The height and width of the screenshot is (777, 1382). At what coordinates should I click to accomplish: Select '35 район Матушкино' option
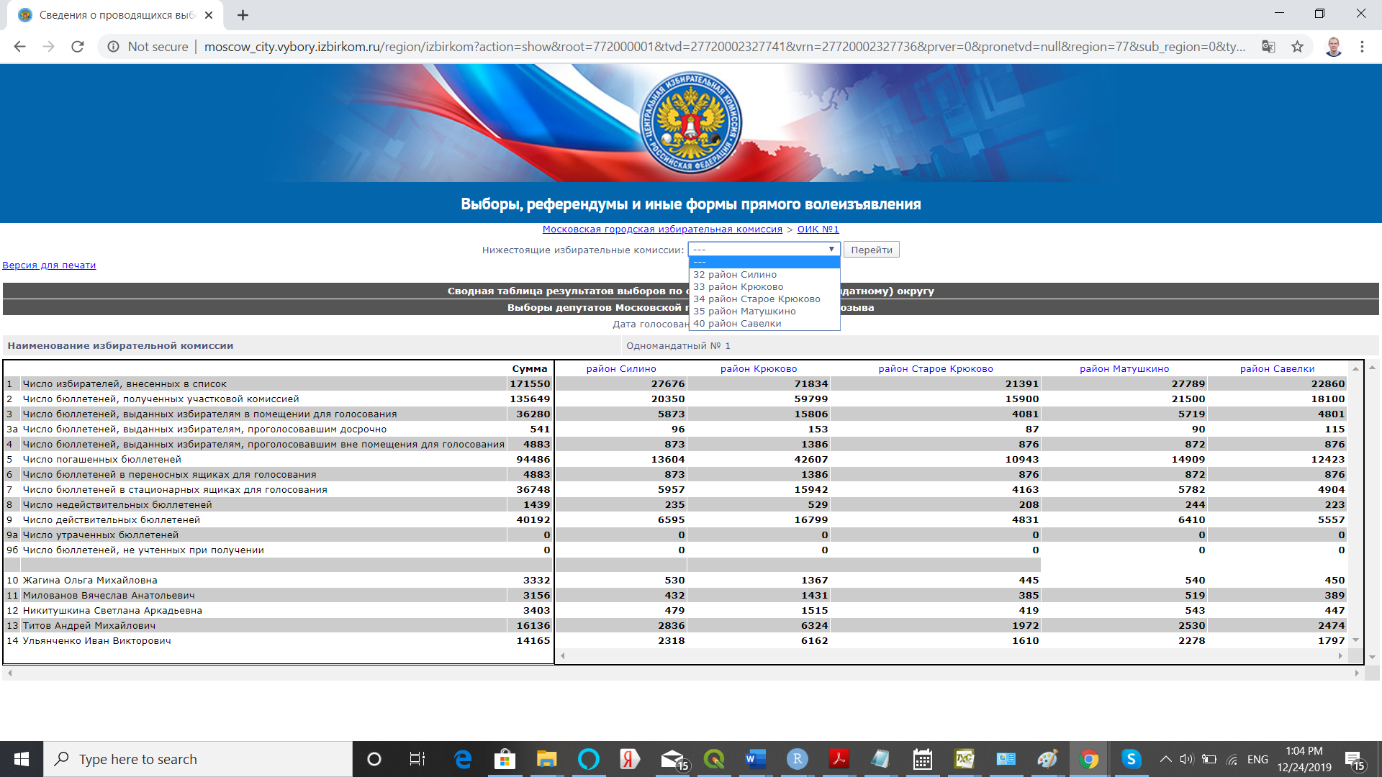click(744, 312)
